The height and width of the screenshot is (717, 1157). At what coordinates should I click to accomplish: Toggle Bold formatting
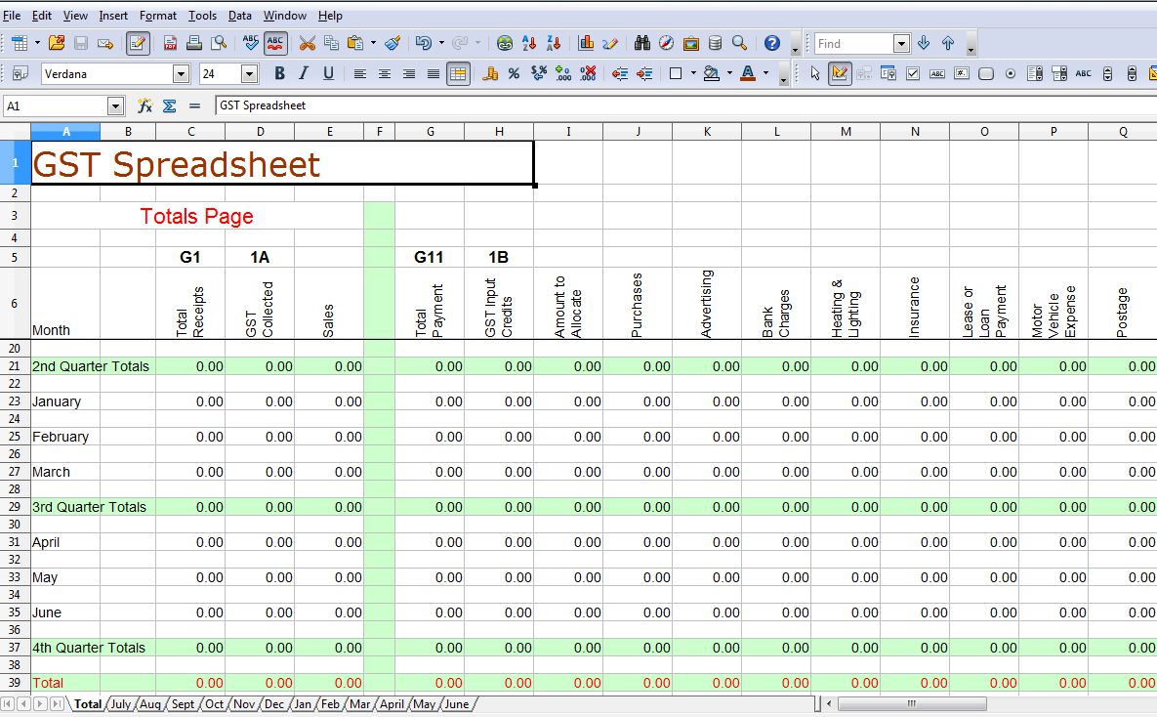279,73
